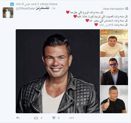The height and width of the screenshot is (123, 131).
Task: Click the 1h timestamp of the tweet
Action: coord(54,9)
